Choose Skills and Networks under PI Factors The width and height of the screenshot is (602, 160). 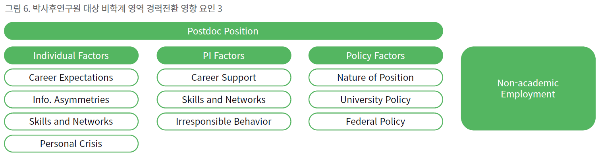coord(224,99)
